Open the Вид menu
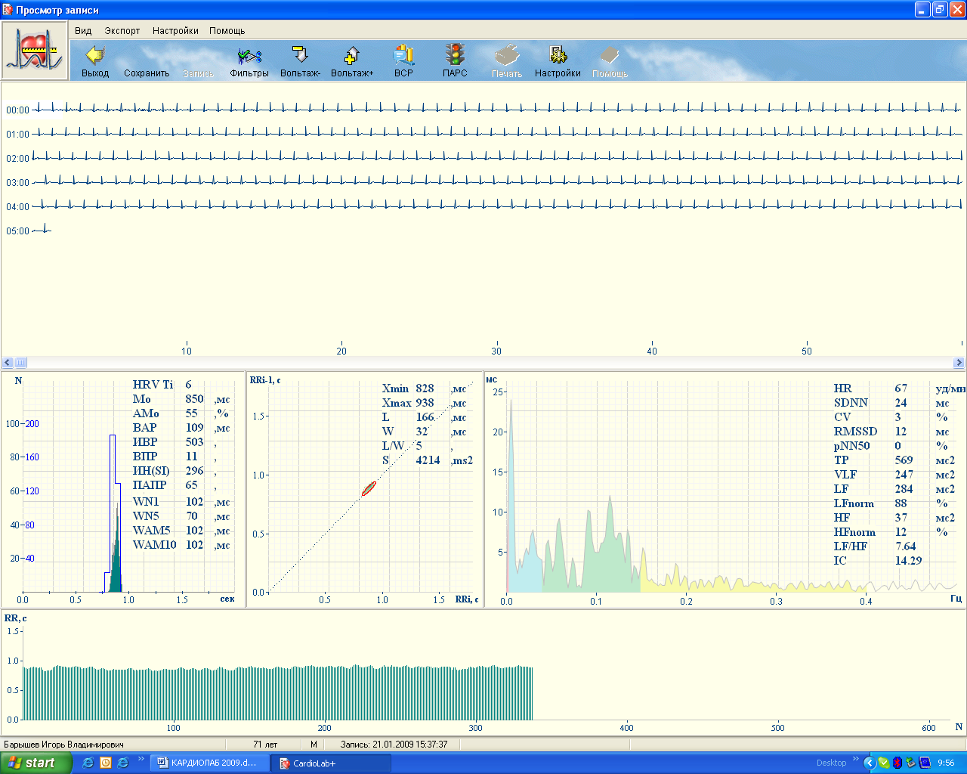The image size is (967, 774). [x=83, y=31]
